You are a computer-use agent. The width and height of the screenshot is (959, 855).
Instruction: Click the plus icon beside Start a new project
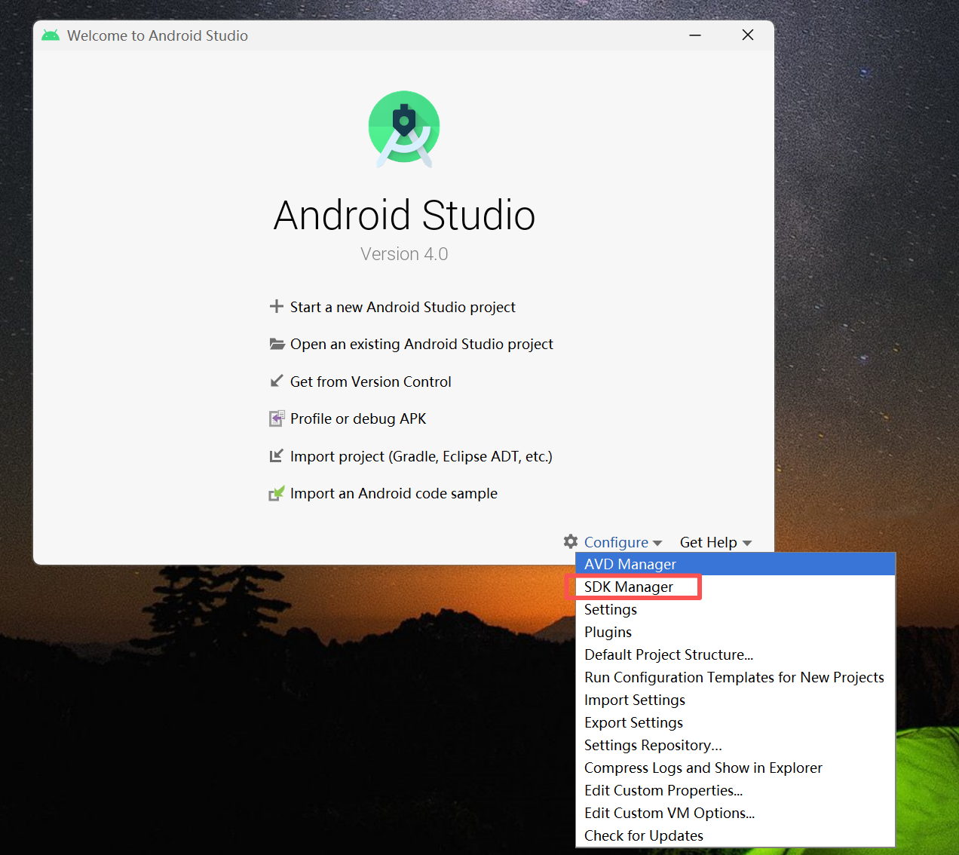point(277,306)
